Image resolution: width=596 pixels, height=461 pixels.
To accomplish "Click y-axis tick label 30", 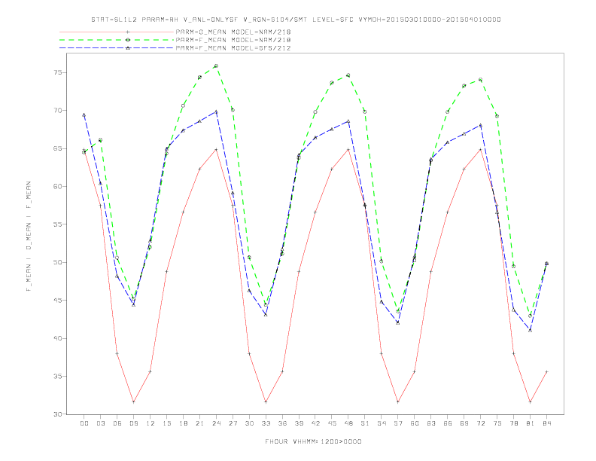I will tap(58, 414).
